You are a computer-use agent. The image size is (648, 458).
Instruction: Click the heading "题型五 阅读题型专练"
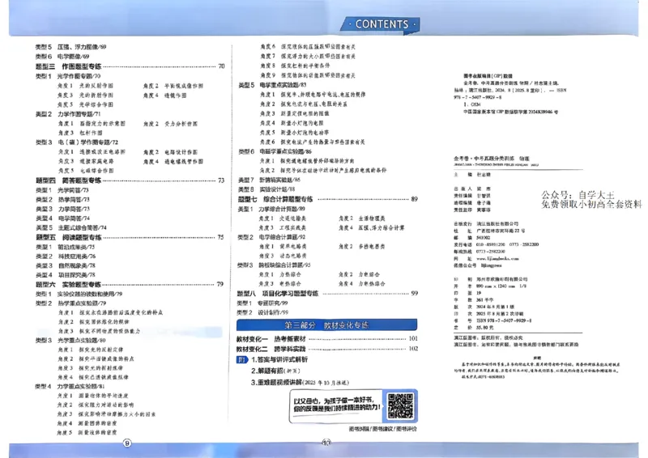69,237
